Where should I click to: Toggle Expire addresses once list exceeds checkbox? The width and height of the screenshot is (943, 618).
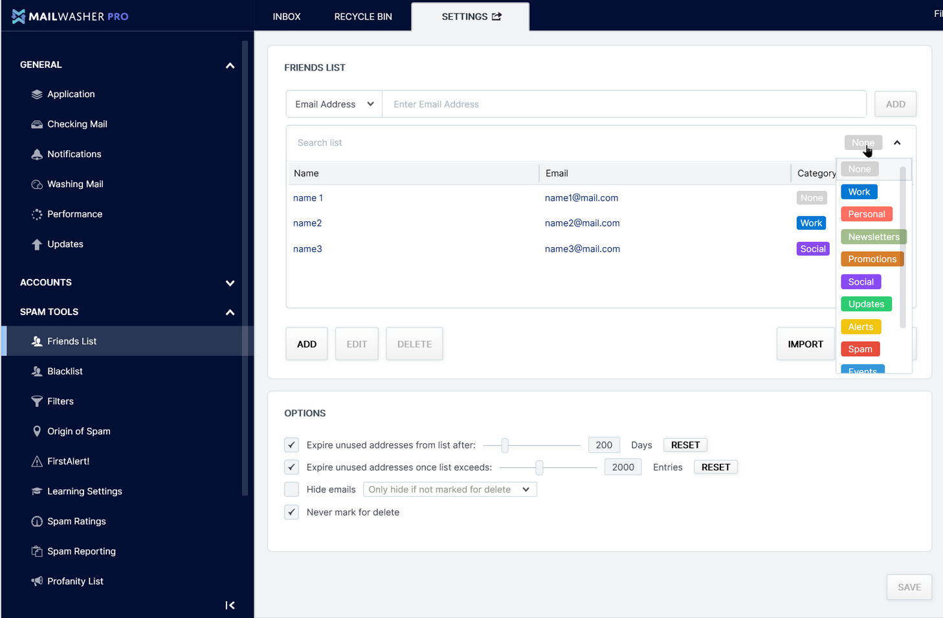pos(292,467)
